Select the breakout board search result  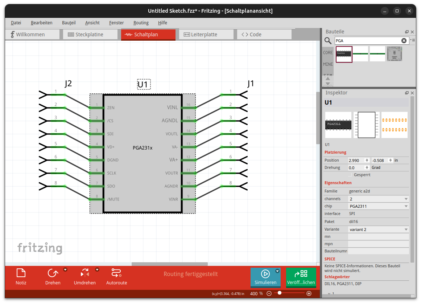[394, 54]
